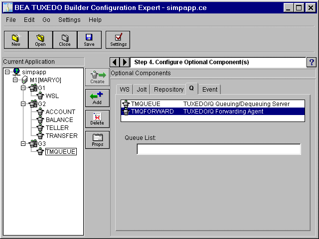The height and width of the screenshot is (239, 319).
Task: Click the TMQUEUE server icon in components list
Action: click(x=126, y=104)
